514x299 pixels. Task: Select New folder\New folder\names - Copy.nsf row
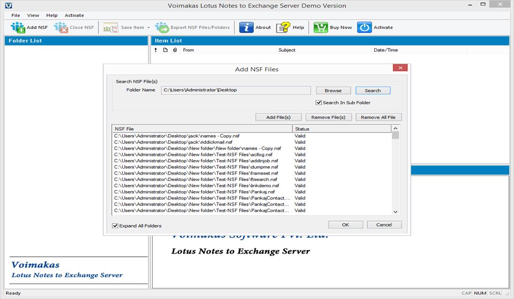click(x=252, y=148)
